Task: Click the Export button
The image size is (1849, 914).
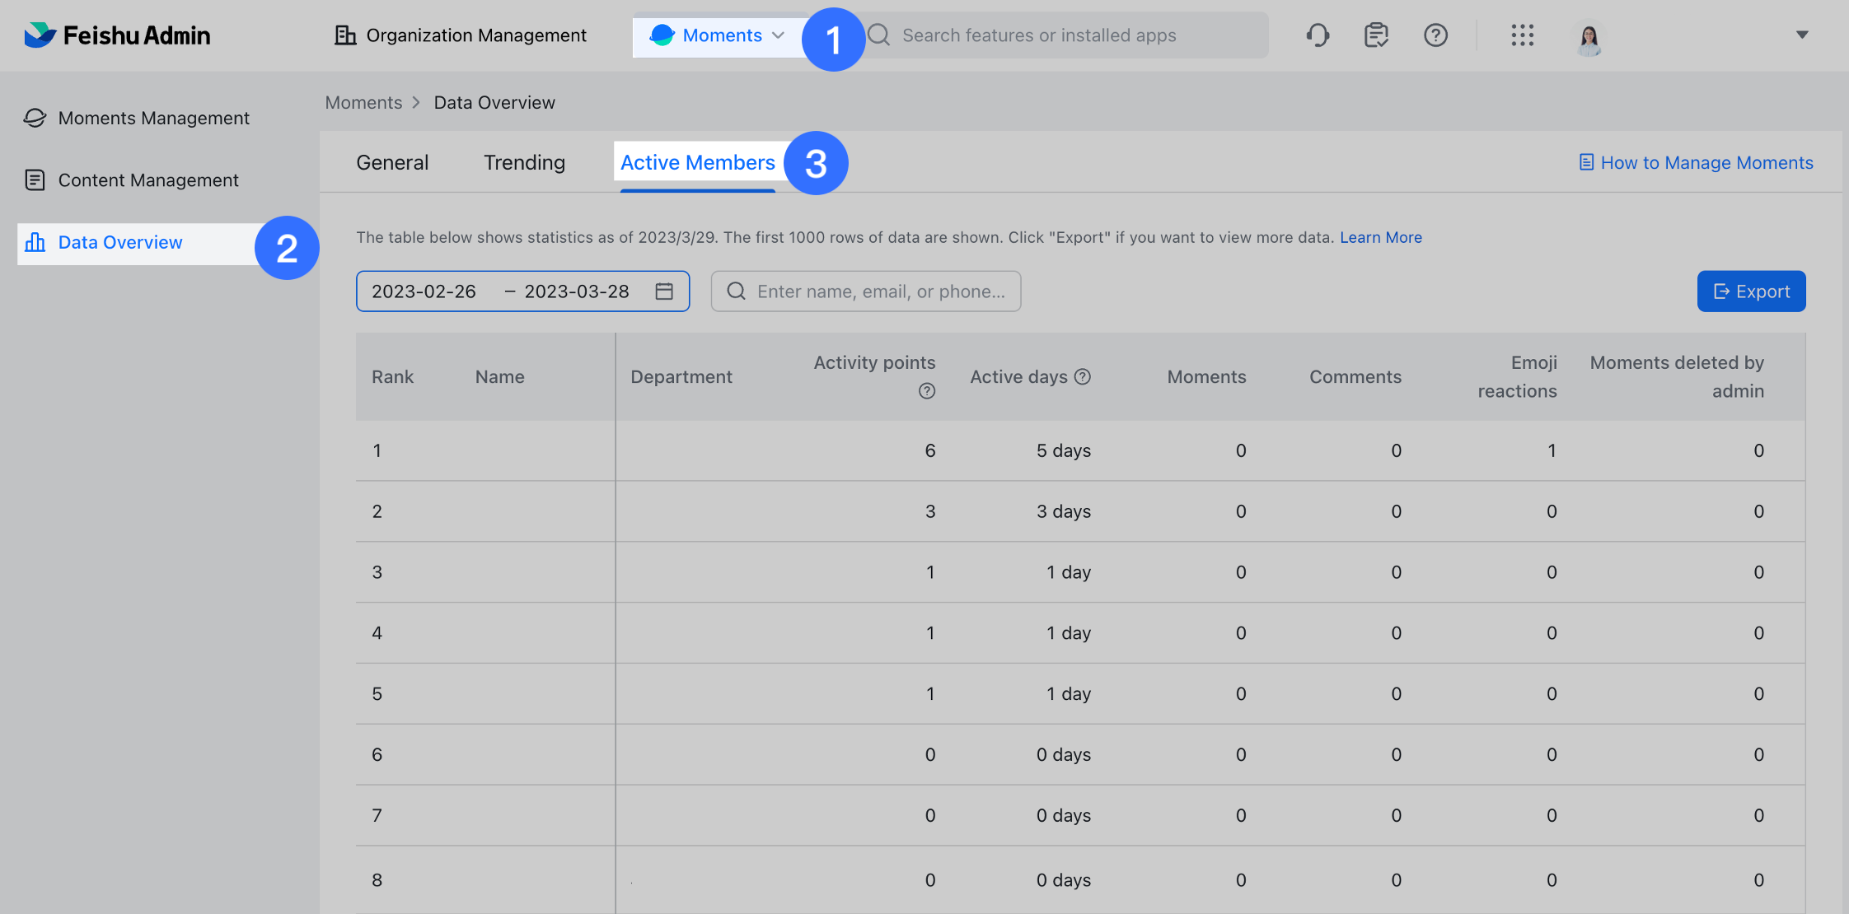Action: [1751, 291]
